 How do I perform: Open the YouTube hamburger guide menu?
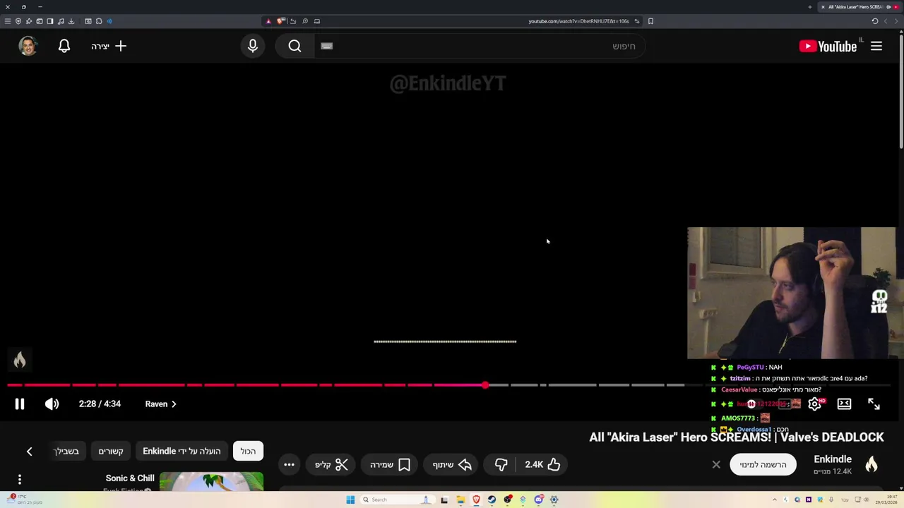point(876,46)
